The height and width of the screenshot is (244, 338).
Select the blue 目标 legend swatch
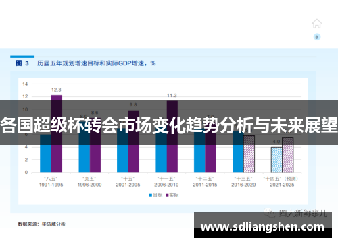[x=151, y=195]
